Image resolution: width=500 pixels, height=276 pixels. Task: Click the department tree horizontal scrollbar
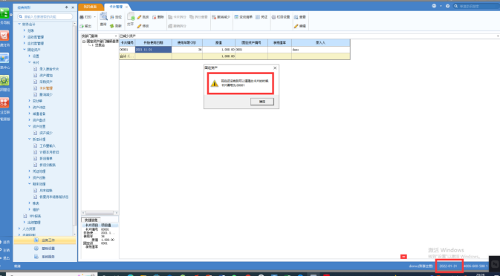(100, 213)
